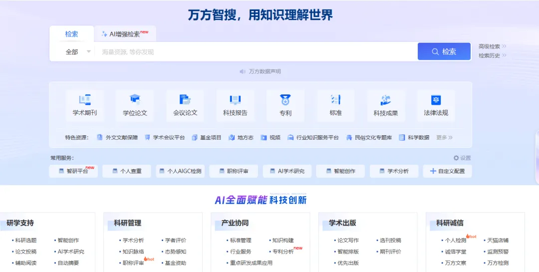Open 期刊评价 under 学术出版
Screen dimensions: 539x272
click(390, 252)
